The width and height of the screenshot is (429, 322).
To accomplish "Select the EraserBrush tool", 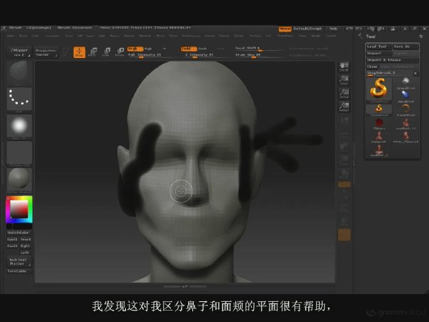I will (405, 109).
